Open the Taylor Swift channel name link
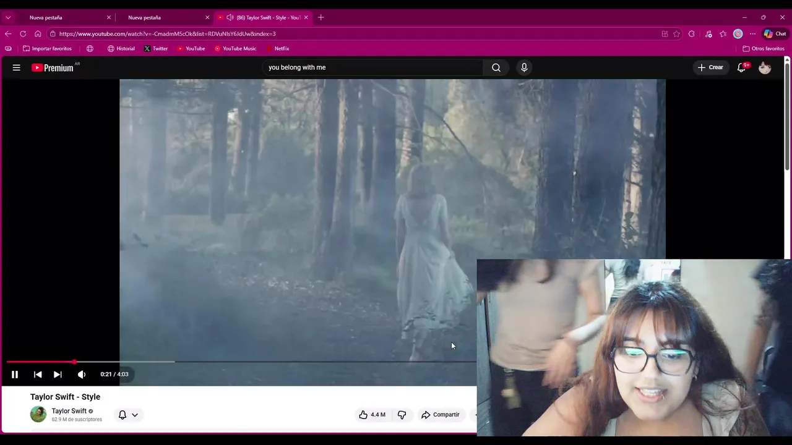The width and height of the screenshot is (792, 445). pos(69,411)
